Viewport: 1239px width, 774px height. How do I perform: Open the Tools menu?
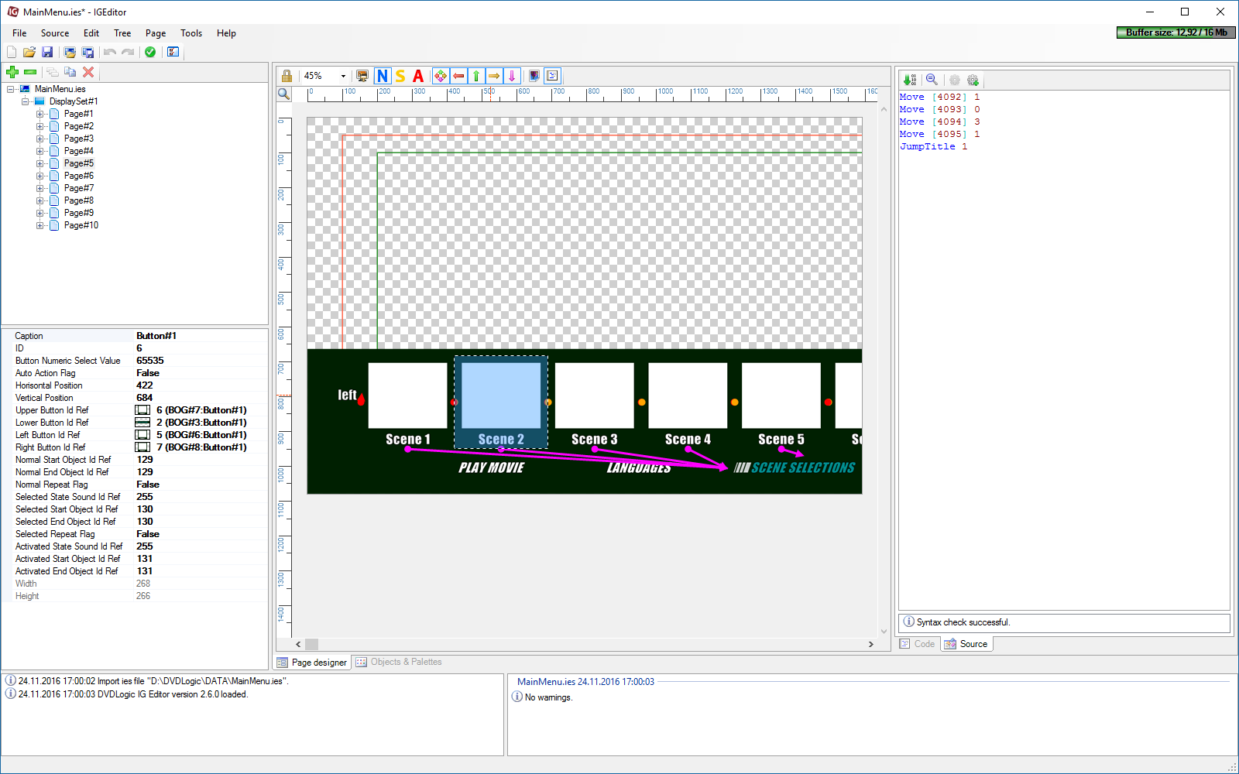click(x=190, y=33)
